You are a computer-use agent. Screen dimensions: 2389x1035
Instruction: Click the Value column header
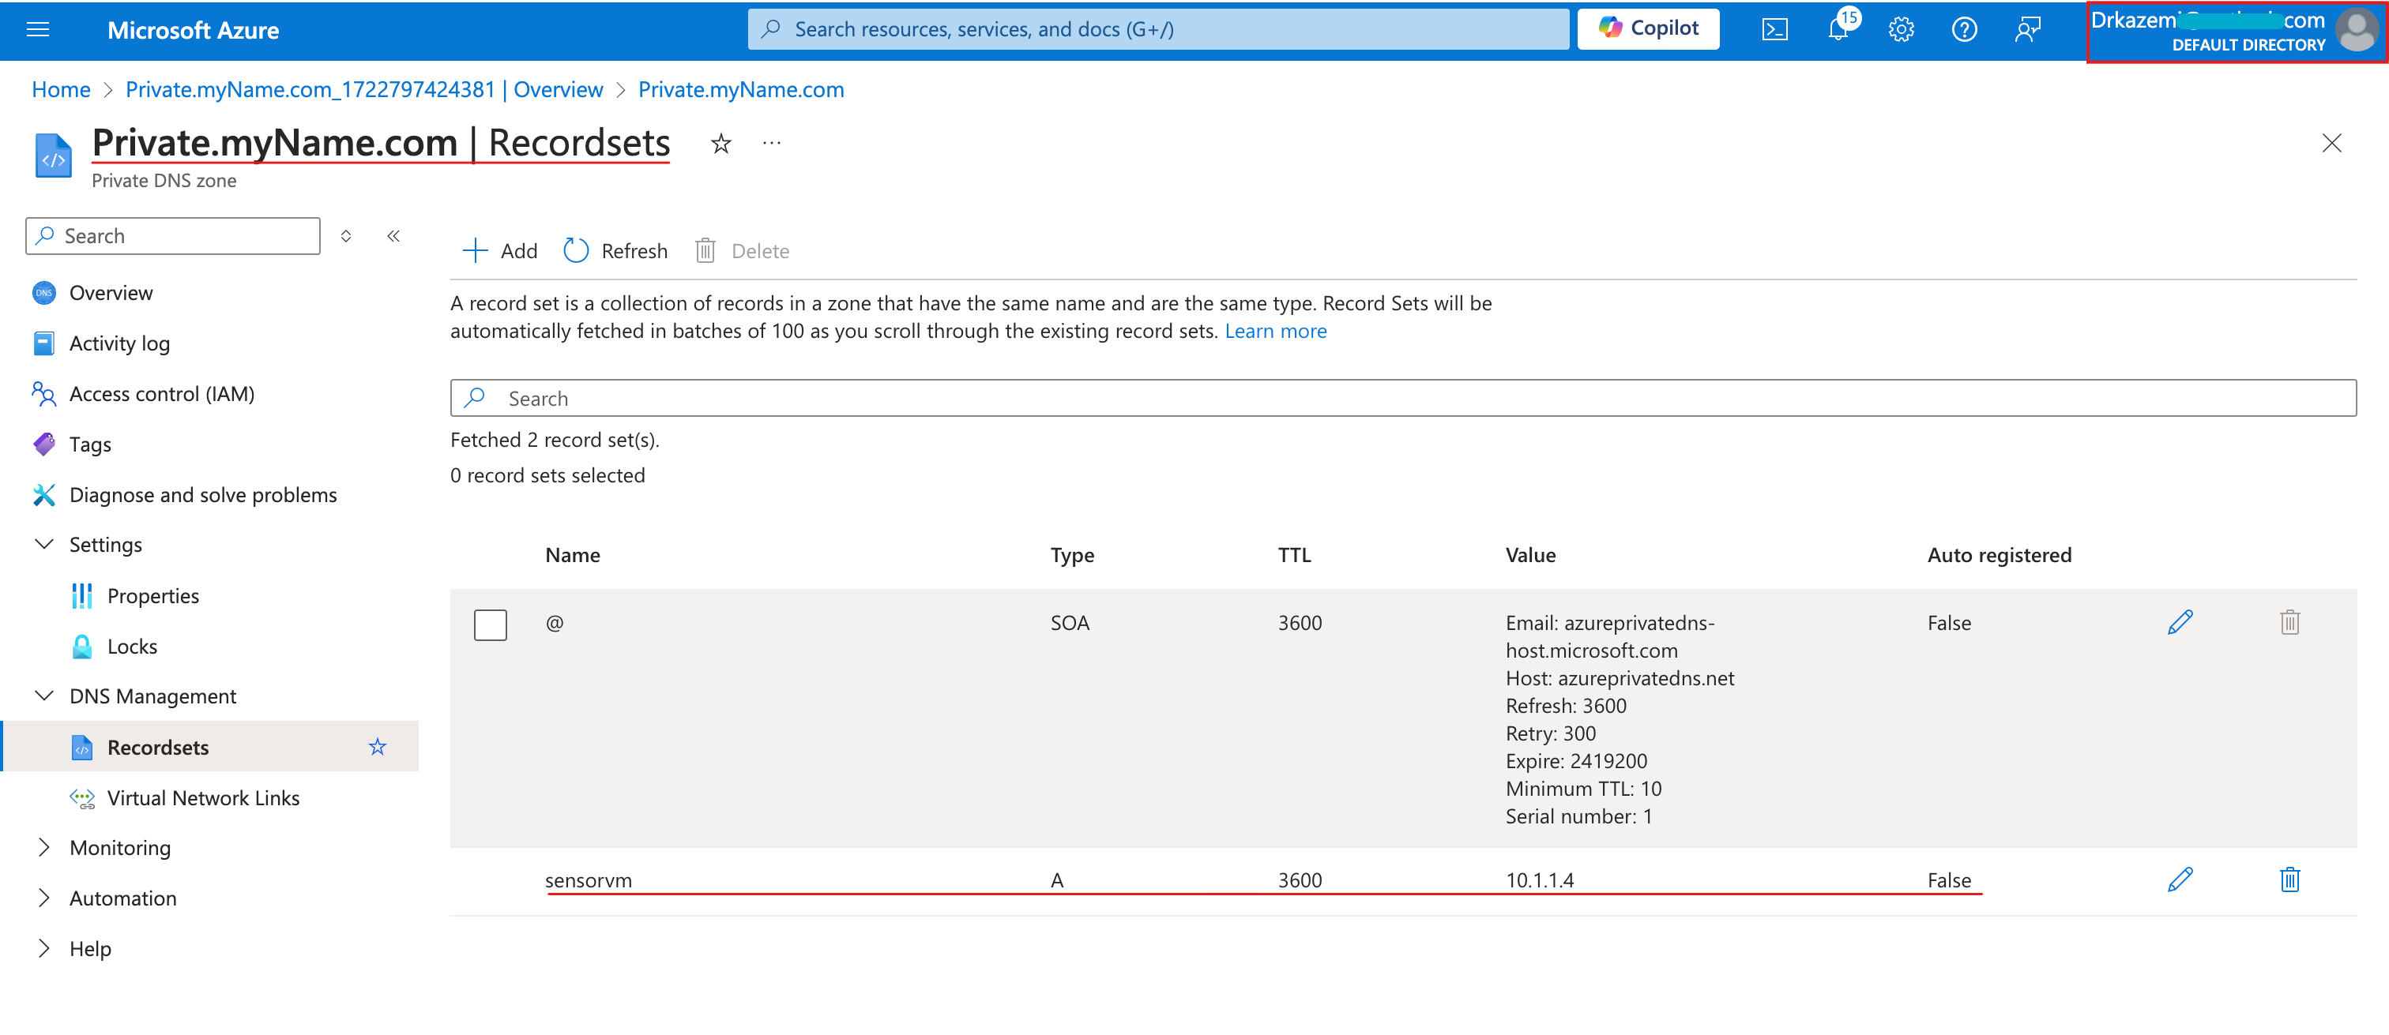pos(1530,555)
